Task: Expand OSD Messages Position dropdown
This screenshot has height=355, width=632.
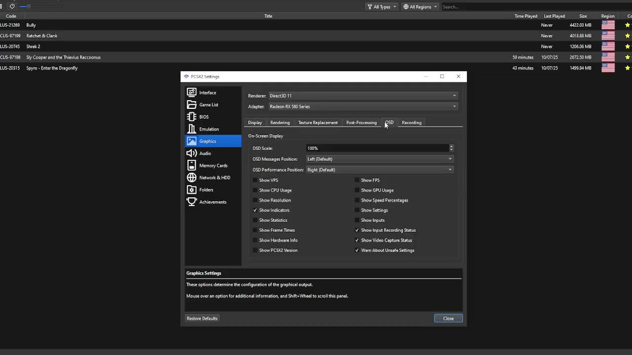Action: 380,159
